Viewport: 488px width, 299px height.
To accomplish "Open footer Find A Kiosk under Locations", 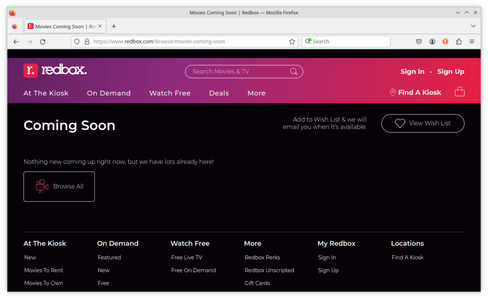I will point(408,258).
